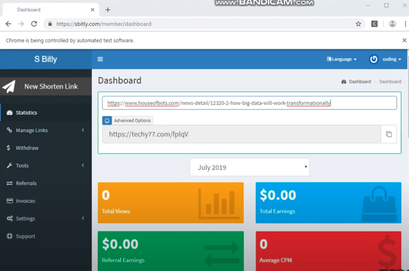The width and height of the screenshot is (409, 271).
Task: Bookmark page with star icon
Action: click(x=358, y=24)
